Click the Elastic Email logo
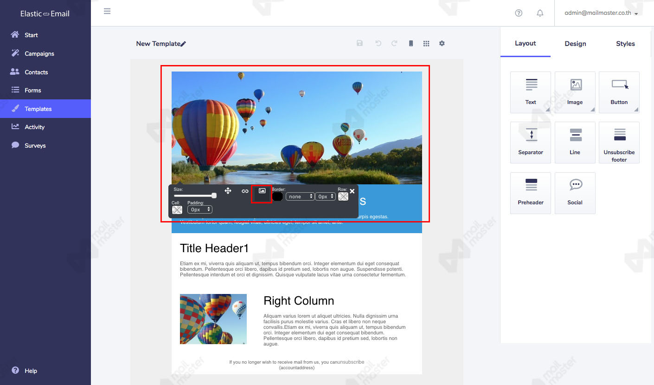 pos(45,13)
